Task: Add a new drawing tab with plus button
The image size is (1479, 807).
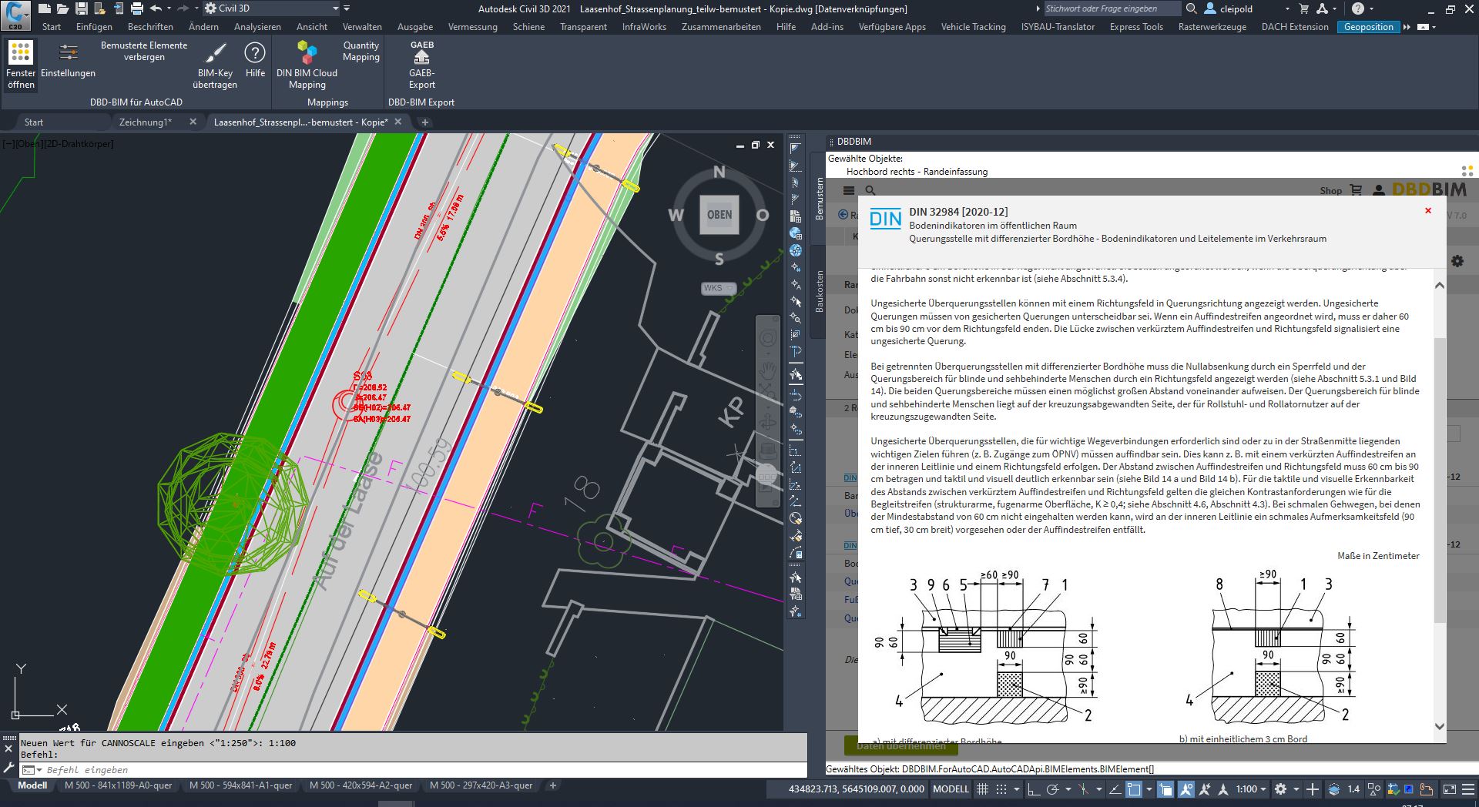Action: click(x=424, y=122)
